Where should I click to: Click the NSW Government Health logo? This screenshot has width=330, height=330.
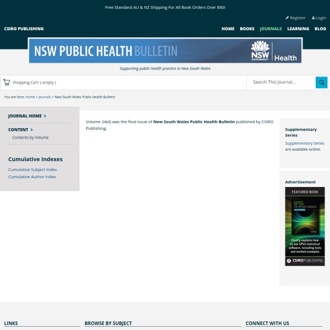(273, 51)
